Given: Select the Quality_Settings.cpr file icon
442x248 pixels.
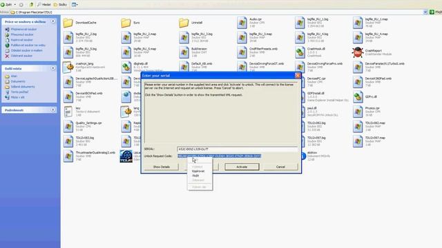Looking at the screenshot, I should pos(68,127).
